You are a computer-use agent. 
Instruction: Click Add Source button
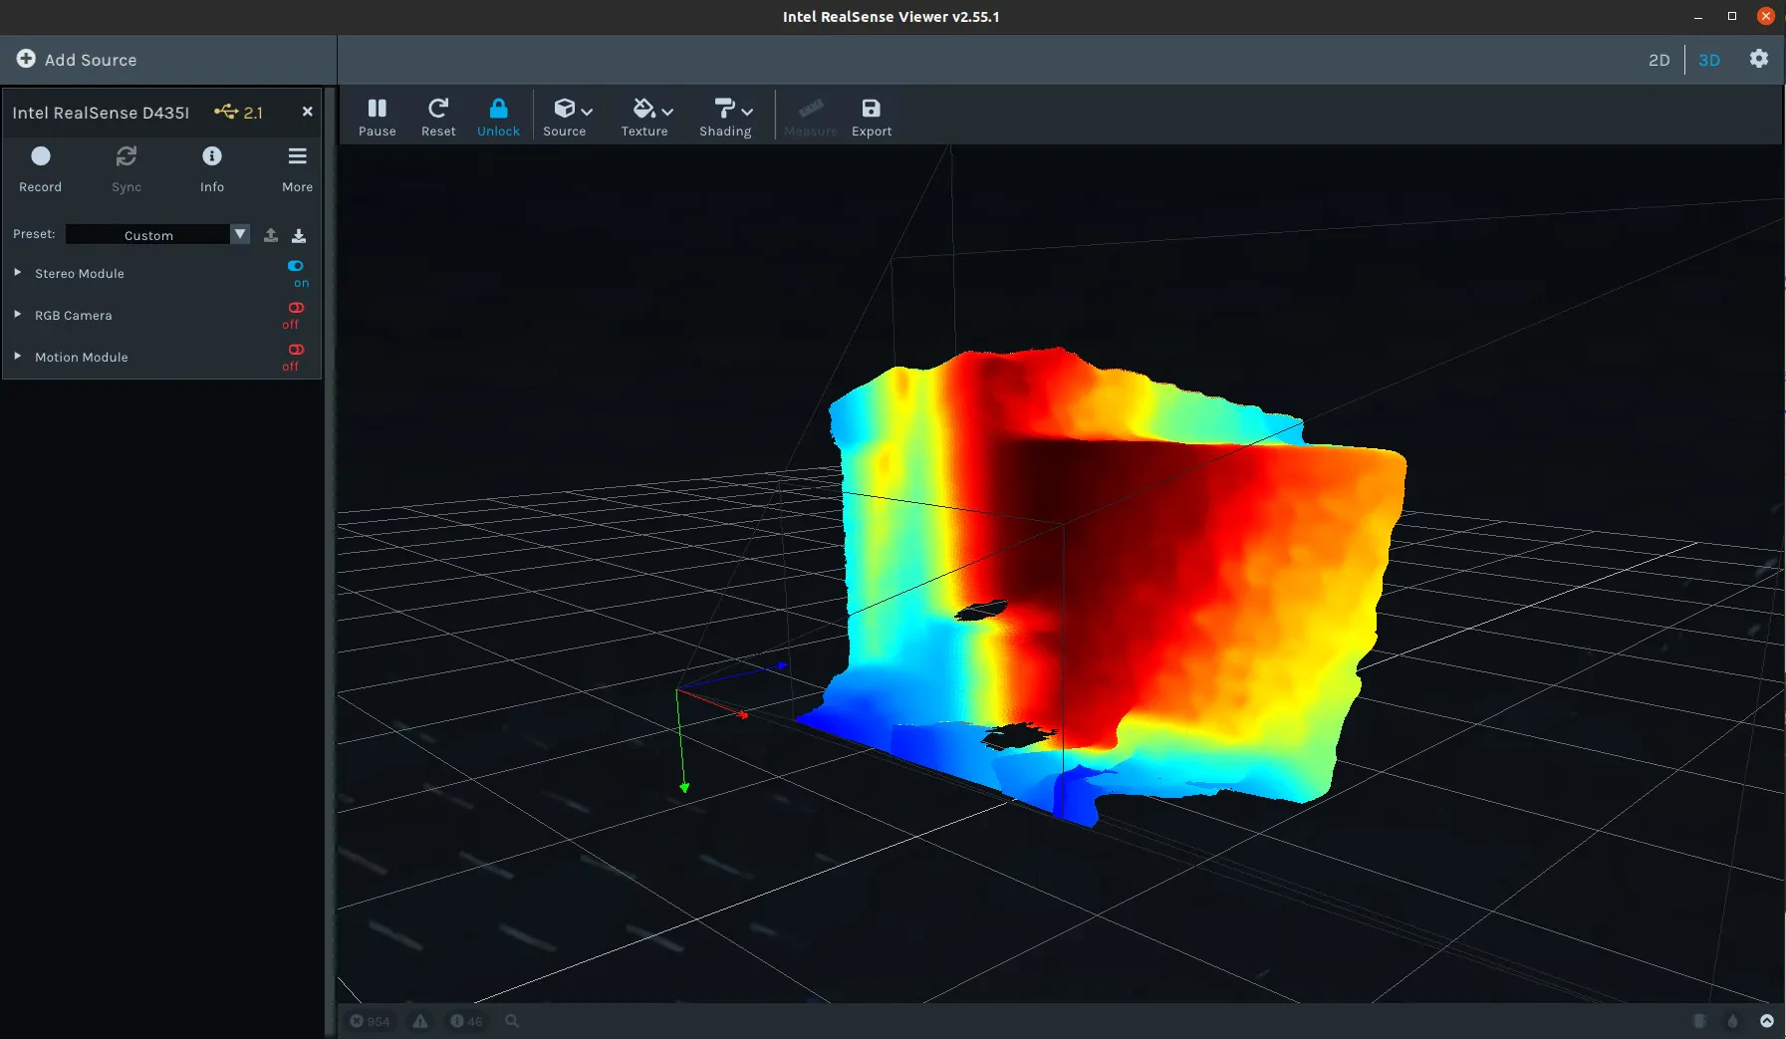pos(77,60)
